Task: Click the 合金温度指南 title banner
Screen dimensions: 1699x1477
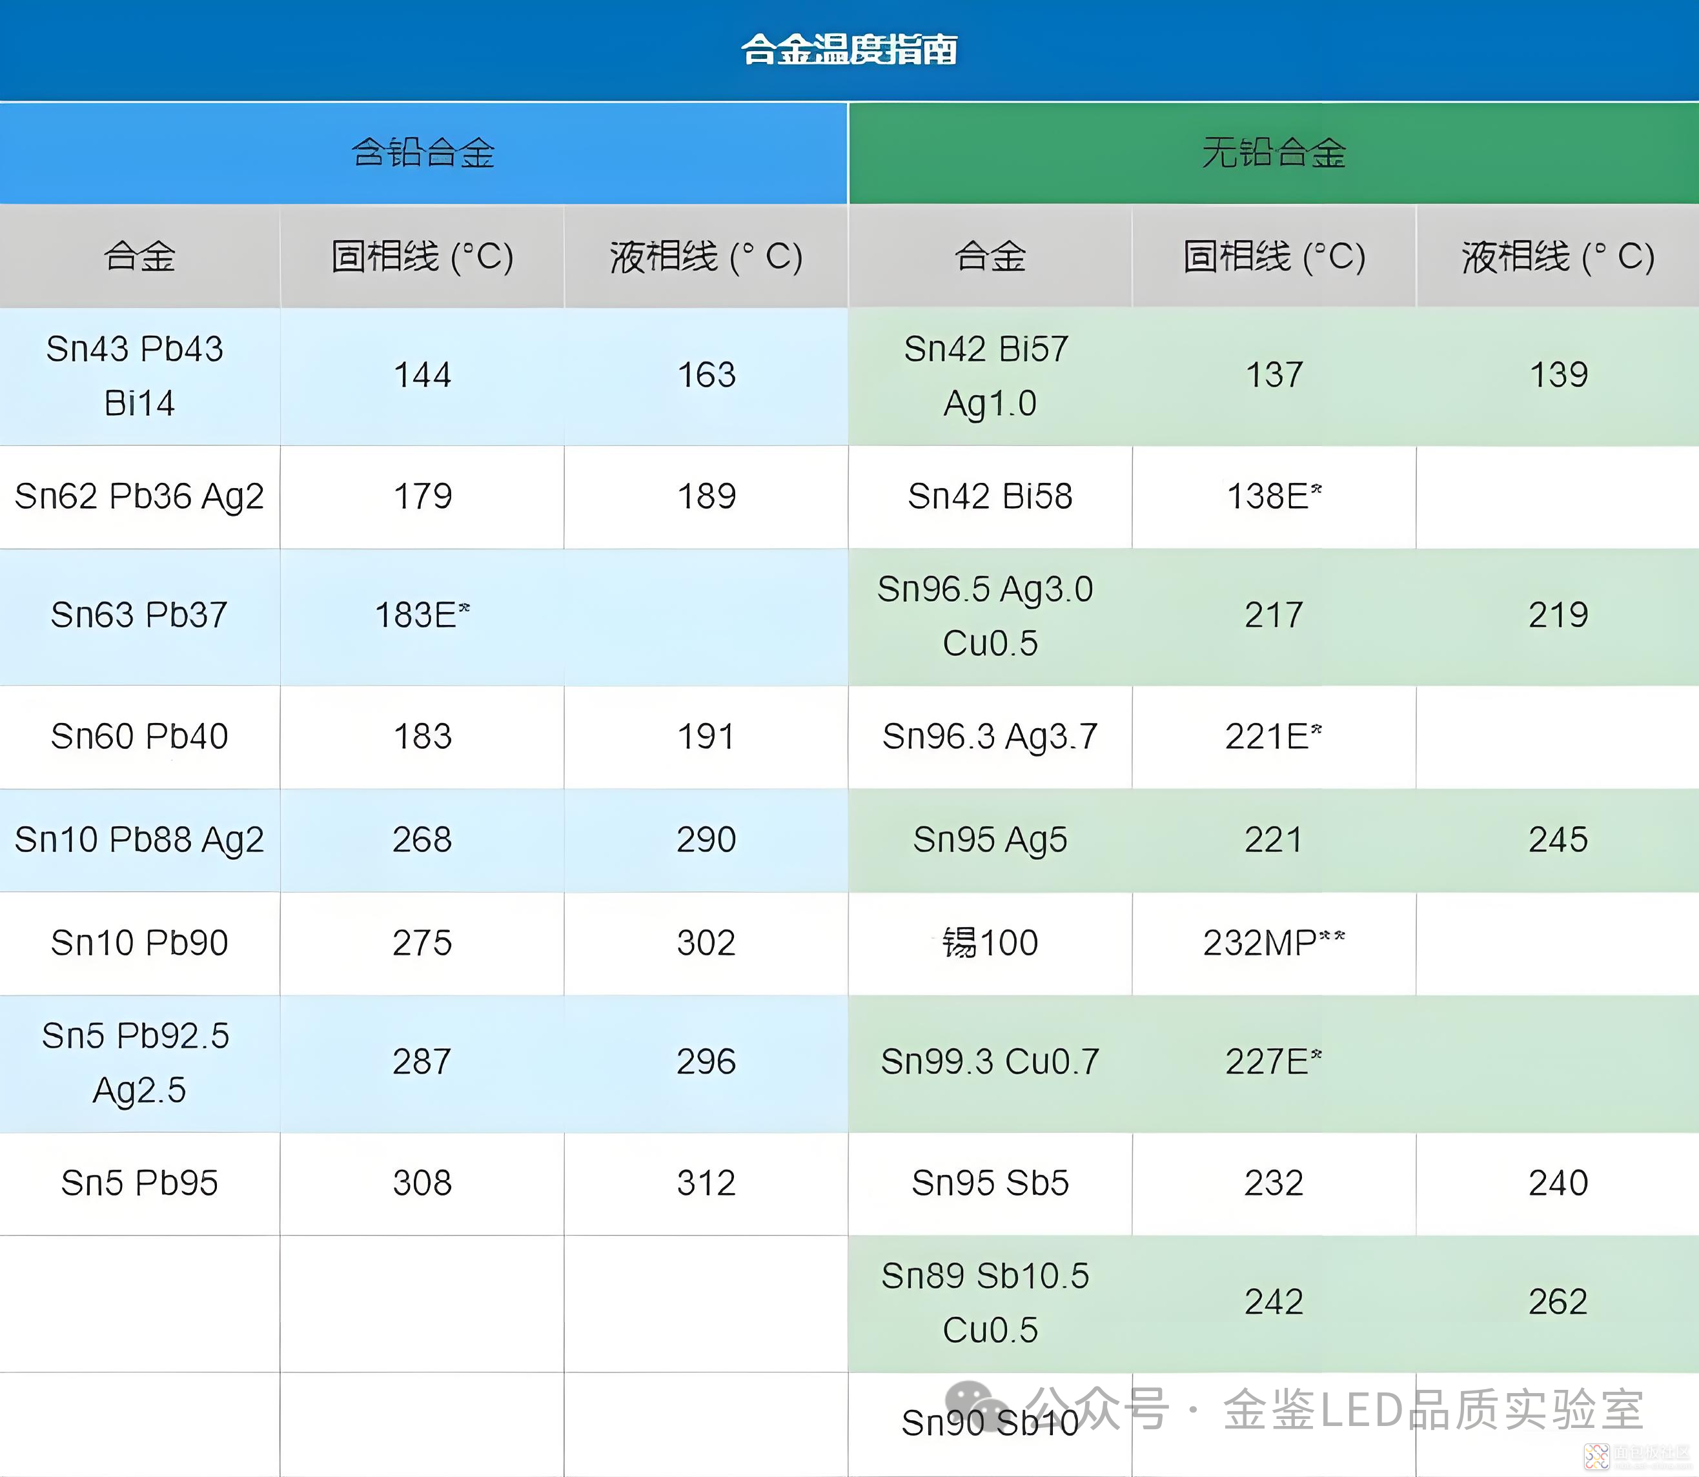Action: (x=849, y=50)
